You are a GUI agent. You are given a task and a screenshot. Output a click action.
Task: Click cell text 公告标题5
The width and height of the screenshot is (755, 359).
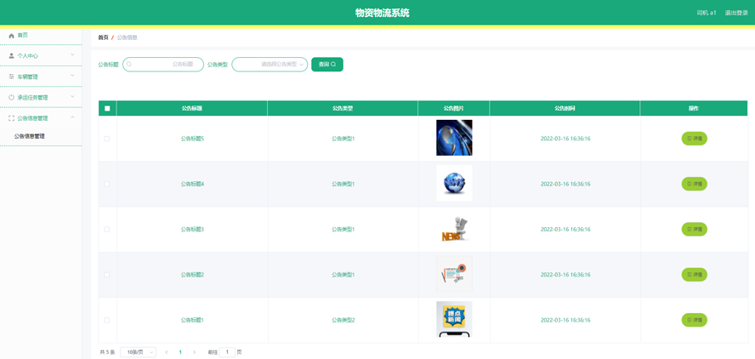point(193,139)
